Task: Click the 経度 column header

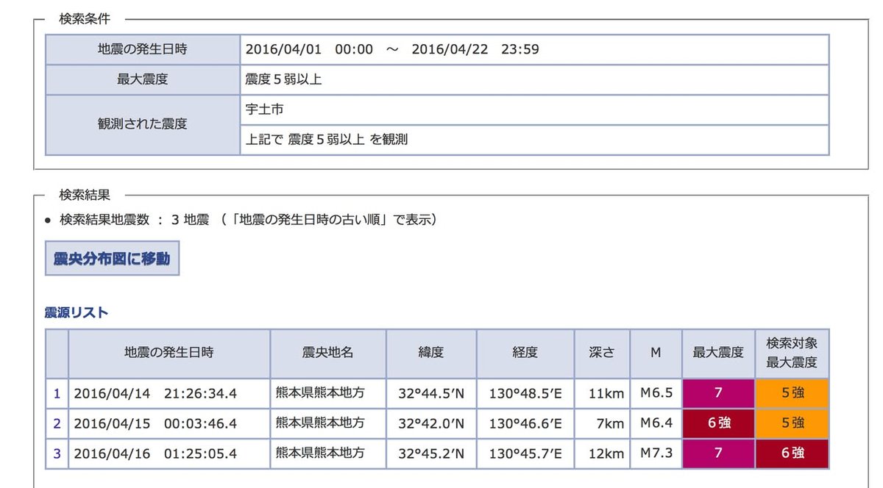Action: click(525, 353)
